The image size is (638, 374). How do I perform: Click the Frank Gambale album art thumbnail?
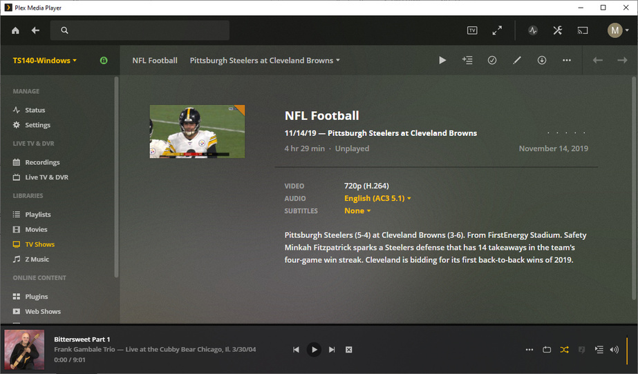click(x=24, y=350)
